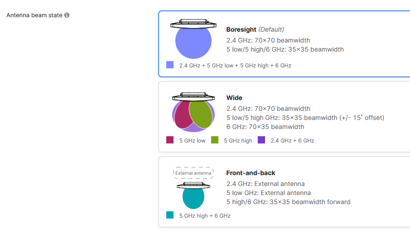Image resolution: width=410 pixels, height=243 pixels.
Task: Click the blue combined-bands legend swatch
Action: click(170, 65)
